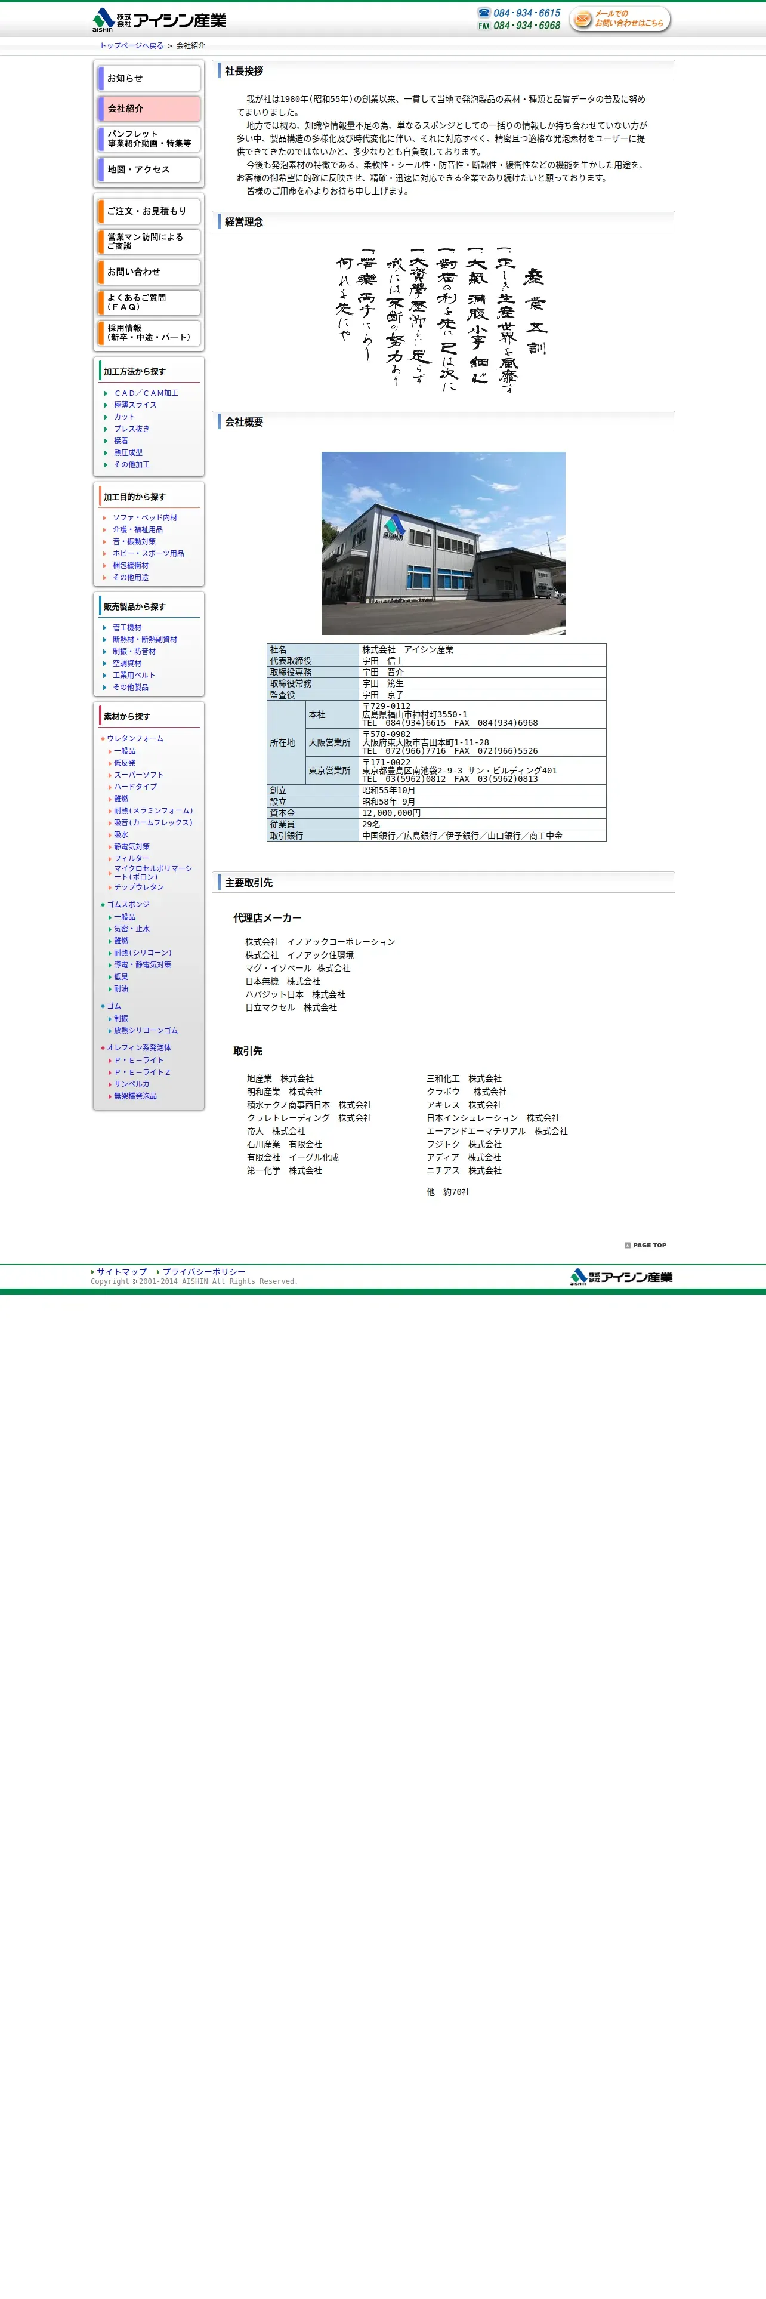
Task: Open the 気密・止水 link
Action: click(131, 929)
